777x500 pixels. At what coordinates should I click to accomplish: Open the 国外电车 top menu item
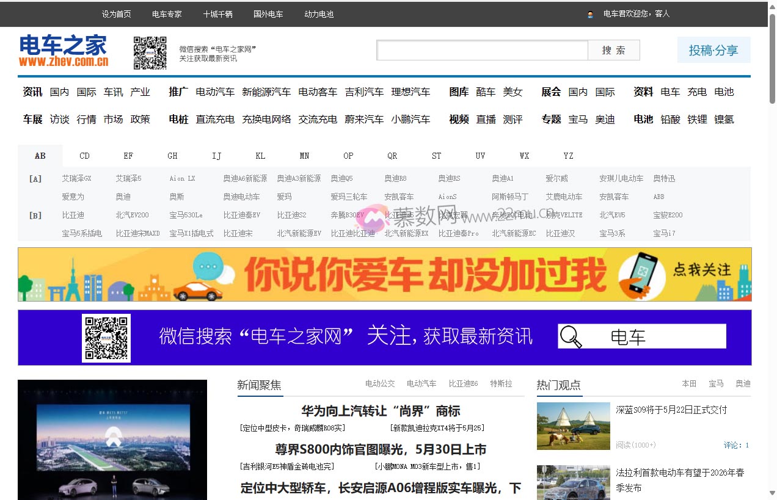[268, 14]
